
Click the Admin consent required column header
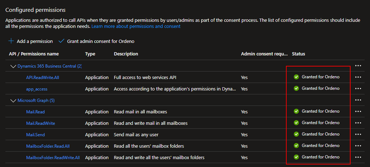[x=264, y=54]
